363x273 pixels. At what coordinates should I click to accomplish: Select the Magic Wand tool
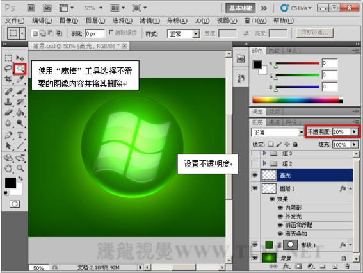pyautogui.click(x=20, y=69)
